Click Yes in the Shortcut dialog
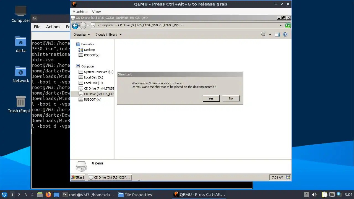This screenshot has height=199, width=354. (211, 98)
